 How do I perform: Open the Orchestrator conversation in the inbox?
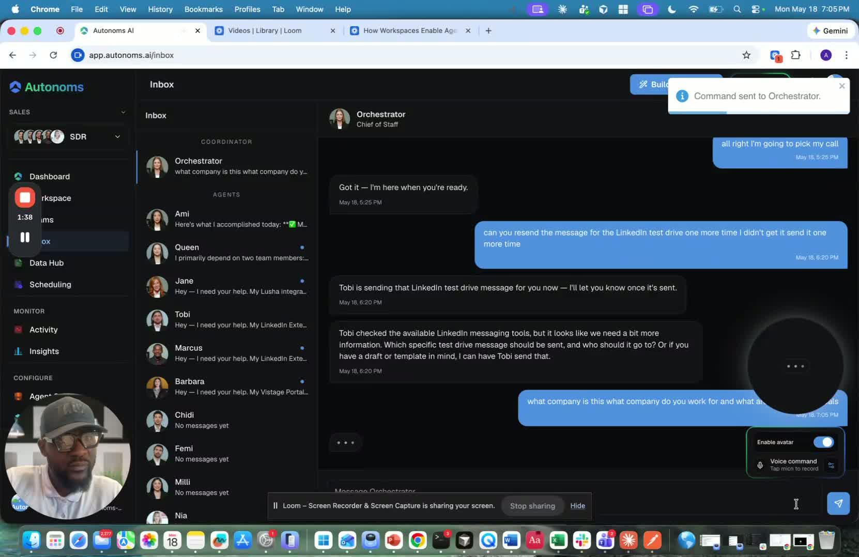pyautogui.click(x=226, y=166)
